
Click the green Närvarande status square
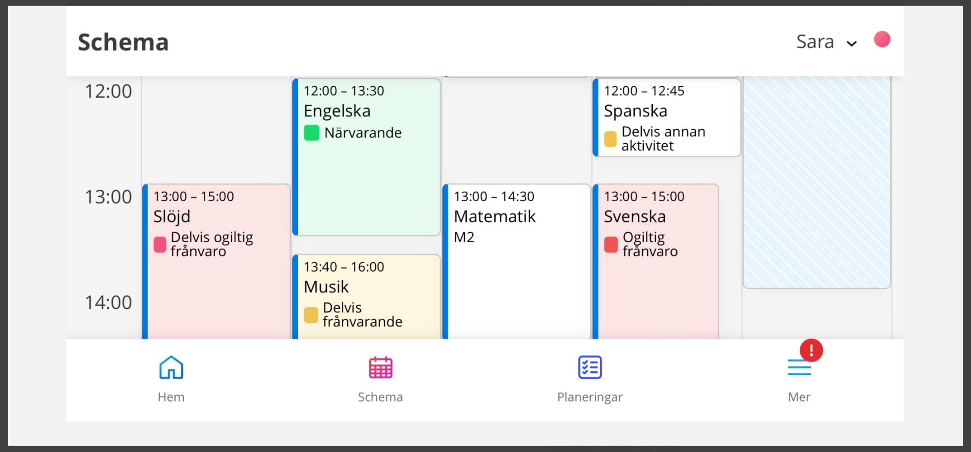(x=311, y=133)
